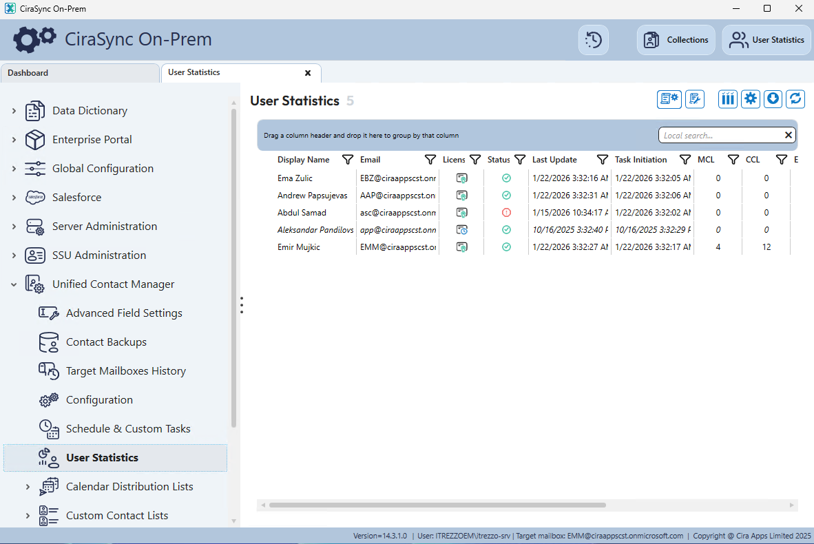This screenshot has width=814, height=544.
Task: Click the Local search input field
Action: [720, 136]
